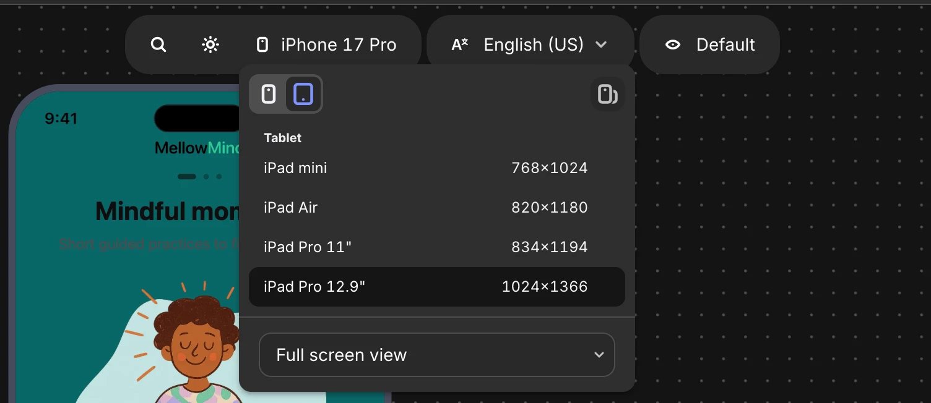
Task: Click the first onboarding page indicator dot
Action: pyautogui.click(x=187, y=177)
